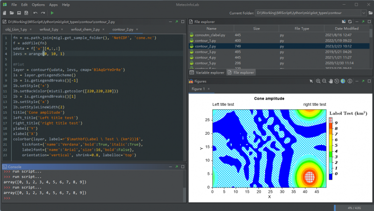Select the Zoom Out figure tool
The image size is (374, 211).
pos(324,81)
